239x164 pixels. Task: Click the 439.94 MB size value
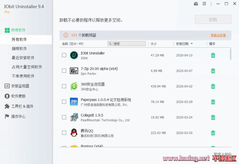point(158,86)
